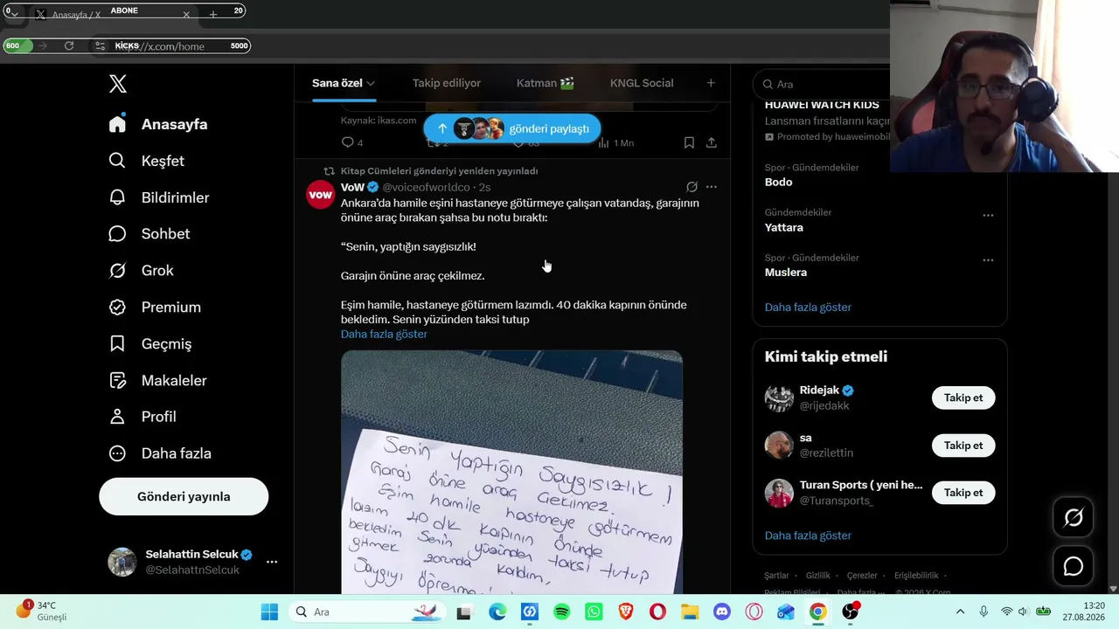Bookmark the post above the VoW post
The height and width of the screenshot is (629, 1119).
tap(689, 142)
